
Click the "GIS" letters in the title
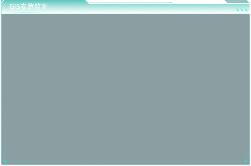(x=15, y=7)
